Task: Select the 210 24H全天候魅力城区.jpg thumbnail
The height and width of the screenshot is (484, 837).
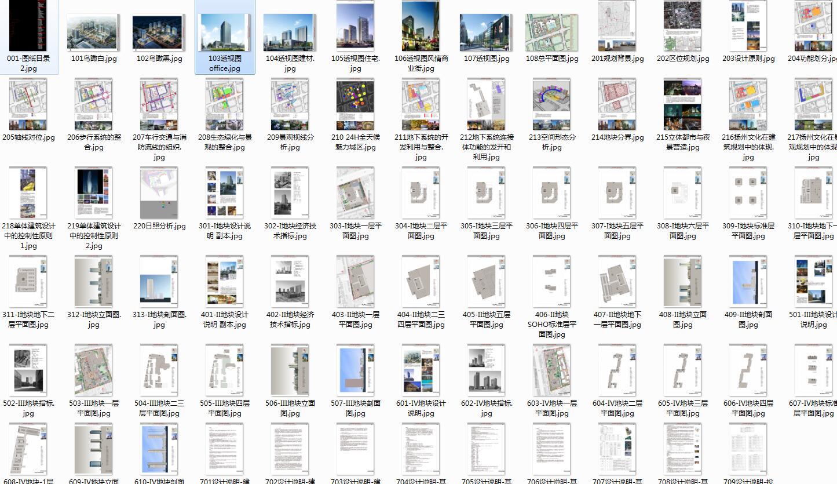Action: click(356, 105)
